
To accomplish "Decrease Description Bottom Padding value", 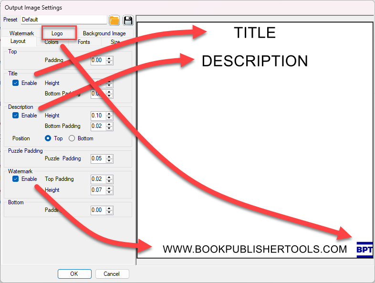I will click(109, 128).
